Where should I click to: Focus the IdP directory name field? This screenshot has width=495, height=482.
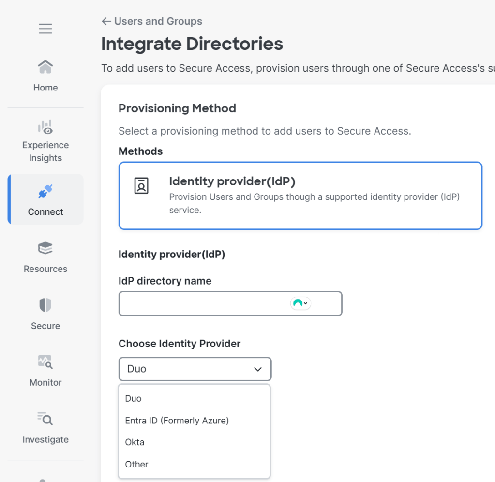coord(203,303)
